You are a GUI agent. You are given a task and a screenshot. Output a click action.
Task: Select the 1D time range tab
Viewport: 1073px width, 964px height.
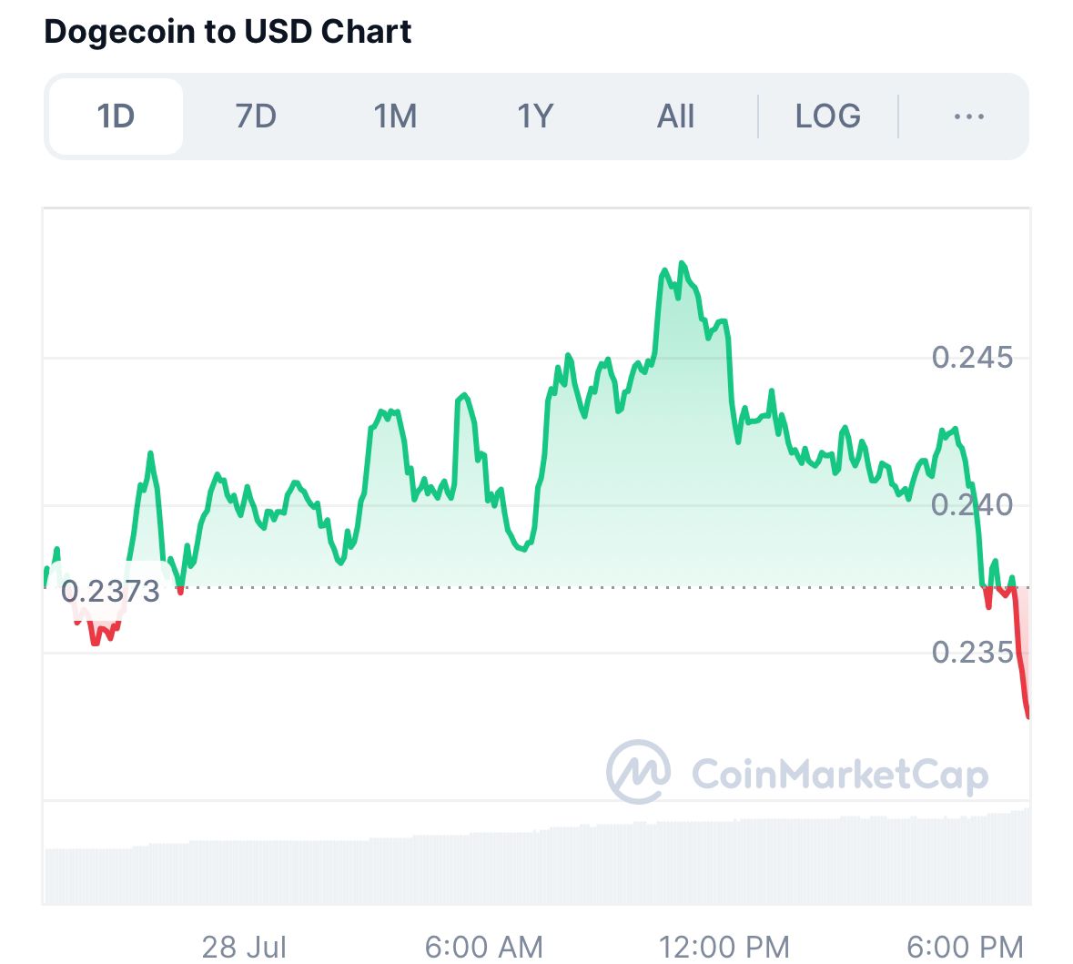click(116, 117)
